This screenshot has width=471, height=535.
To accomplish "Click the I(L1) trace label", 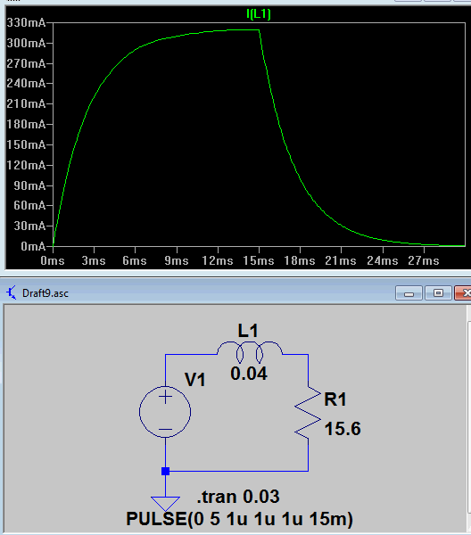I will point(259,14).
